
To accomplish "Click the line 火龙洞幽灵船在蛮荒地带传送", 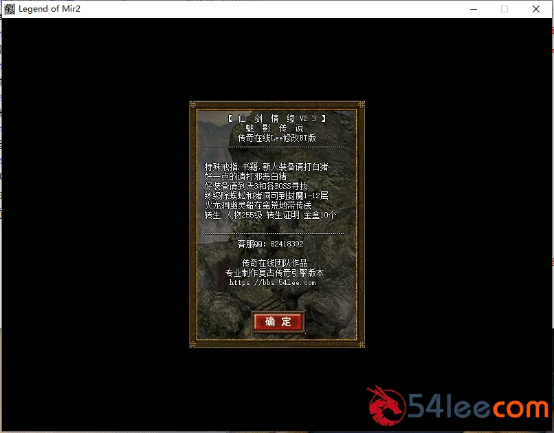I will (258, 205).
